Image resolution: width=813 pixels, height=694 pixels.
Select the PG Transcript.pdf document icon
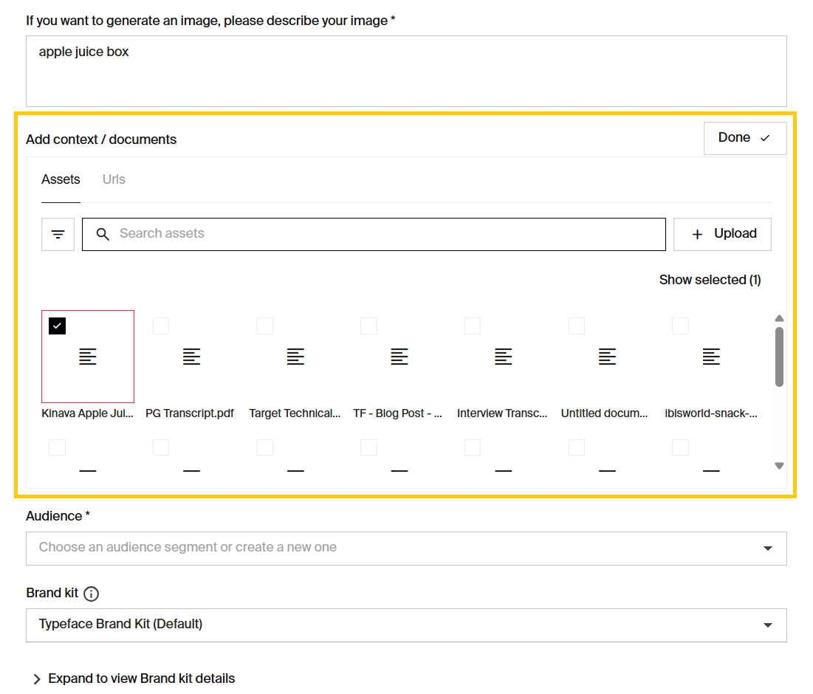[191, 357]
